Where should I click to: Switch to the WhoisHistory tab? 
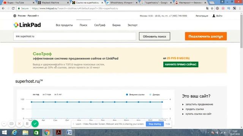121,3
